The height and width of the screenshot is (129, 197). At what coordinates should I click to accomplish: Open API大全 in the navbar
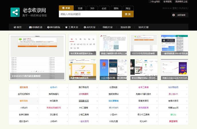[90, 27]
